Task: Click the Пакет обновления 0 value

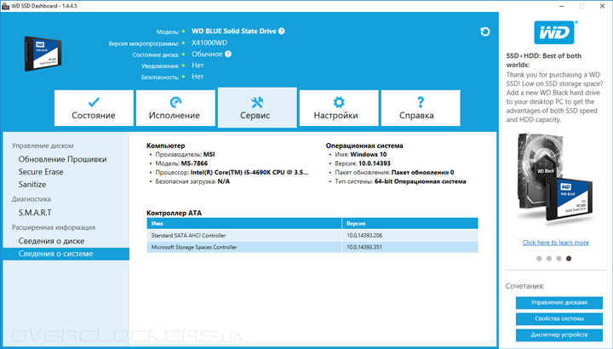Action: [422, 172]
